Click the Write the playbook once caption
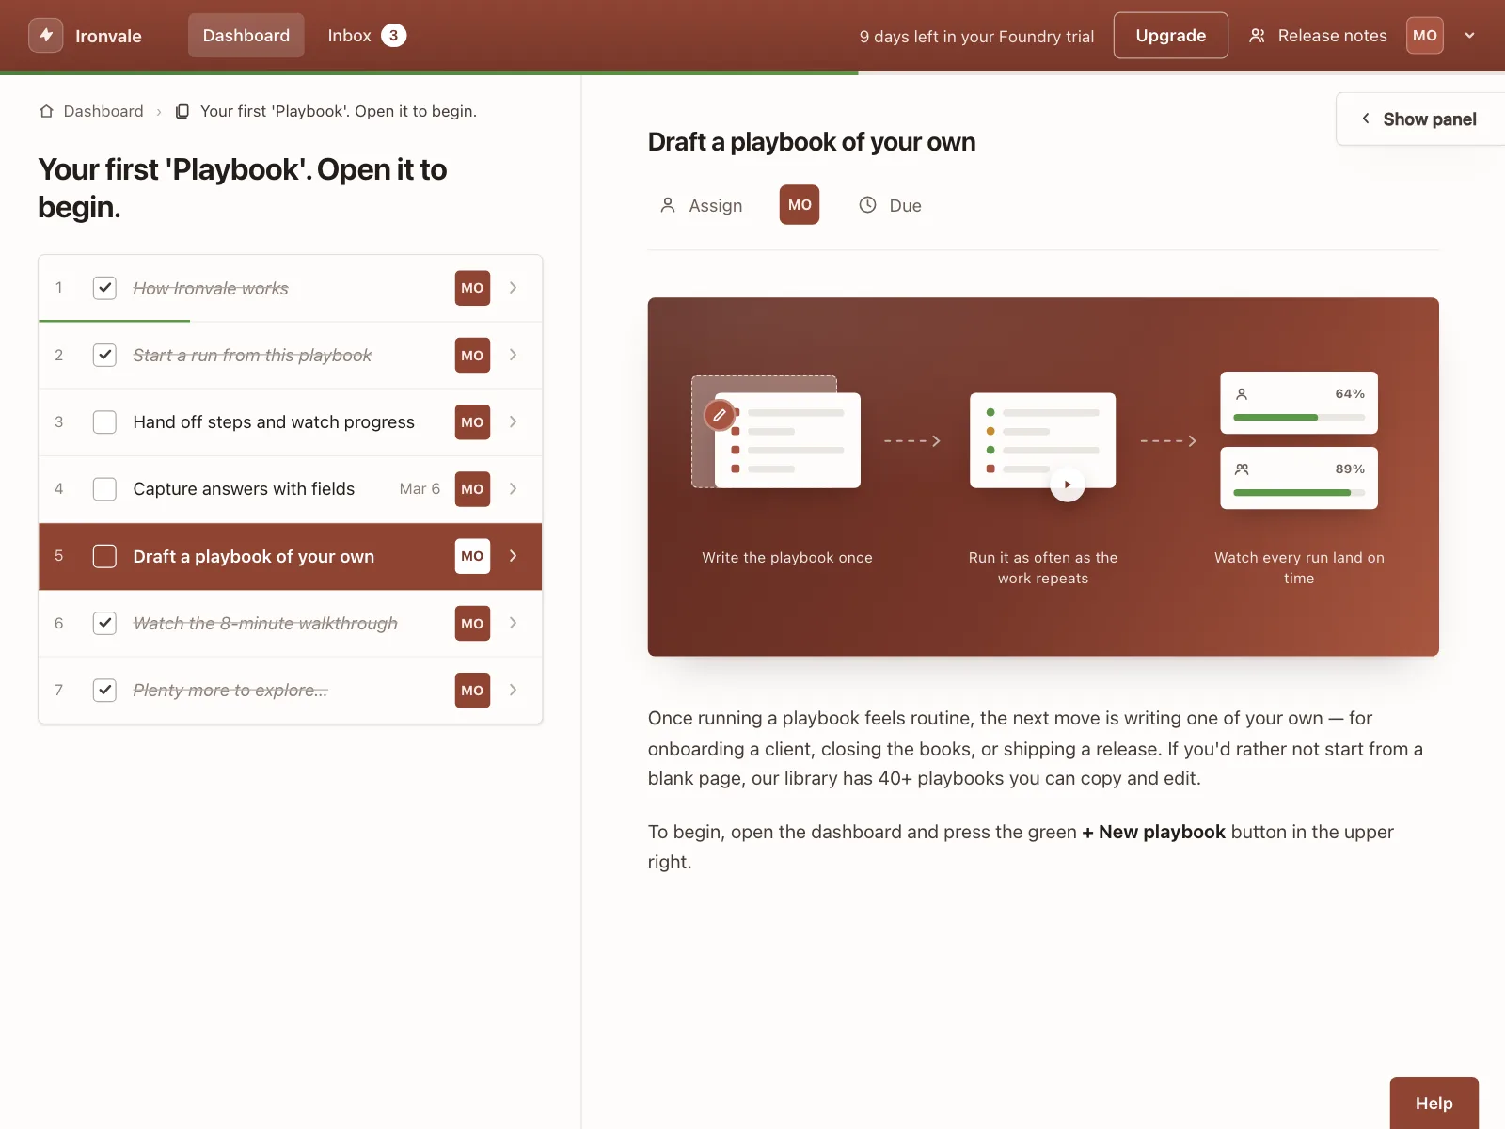Viewport: 1505px width, 1129px height. pyautogui.click(x=787, y=558)
